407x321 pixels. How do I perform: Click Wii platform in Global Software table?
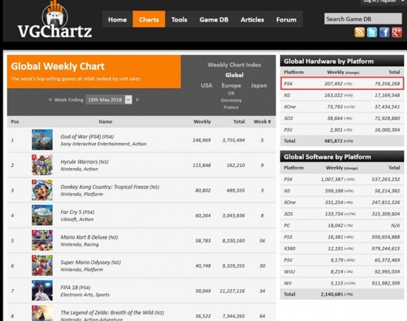pos(288,283)
